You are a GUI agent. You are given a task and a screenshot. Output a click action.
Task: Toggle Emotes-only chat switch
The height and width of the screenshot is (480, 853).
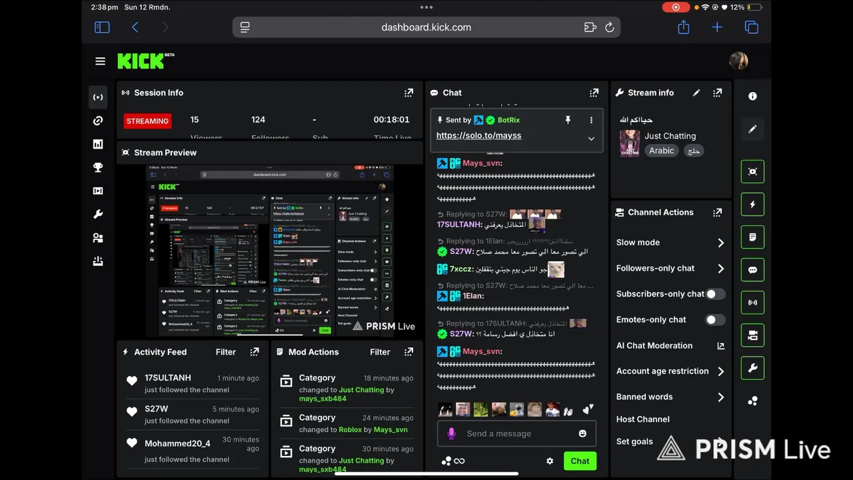(715, 320)
